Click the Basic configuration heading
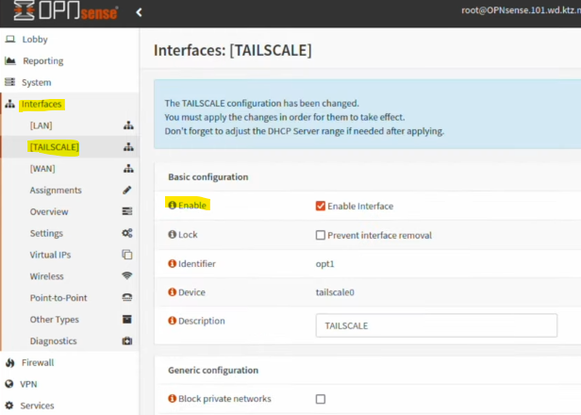The height and width of the screenshot is (415, 581). [208, 177]
